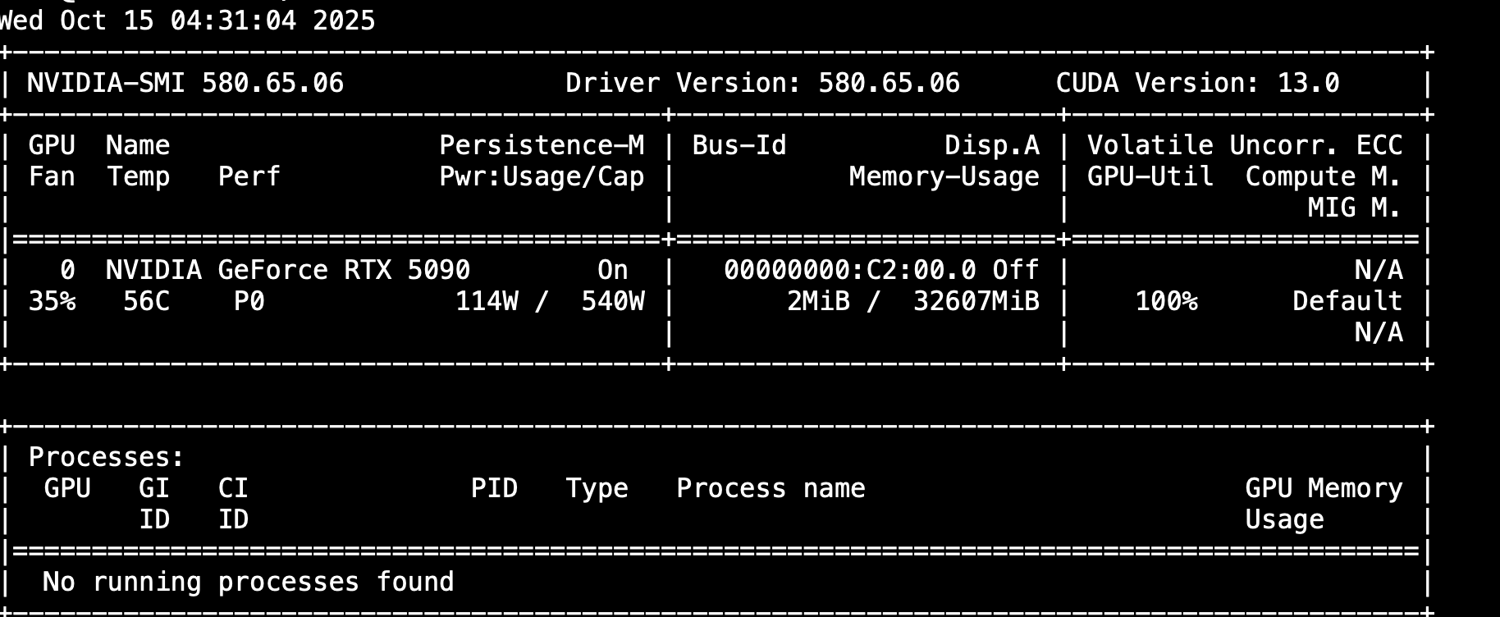Select the bus ID 00000000:C2:00.0
The width and height of the screenshot is (1500, 617).
tap(850, 270)
